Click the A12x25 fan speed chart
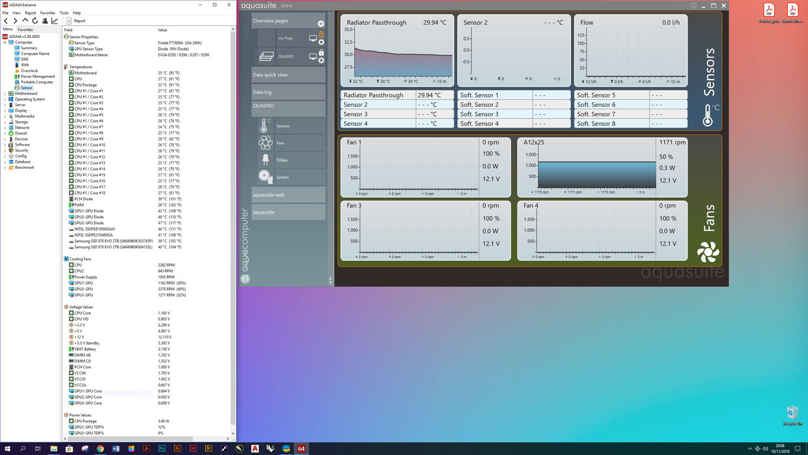Viewport: 808px width, 455px height. [596, 167]
